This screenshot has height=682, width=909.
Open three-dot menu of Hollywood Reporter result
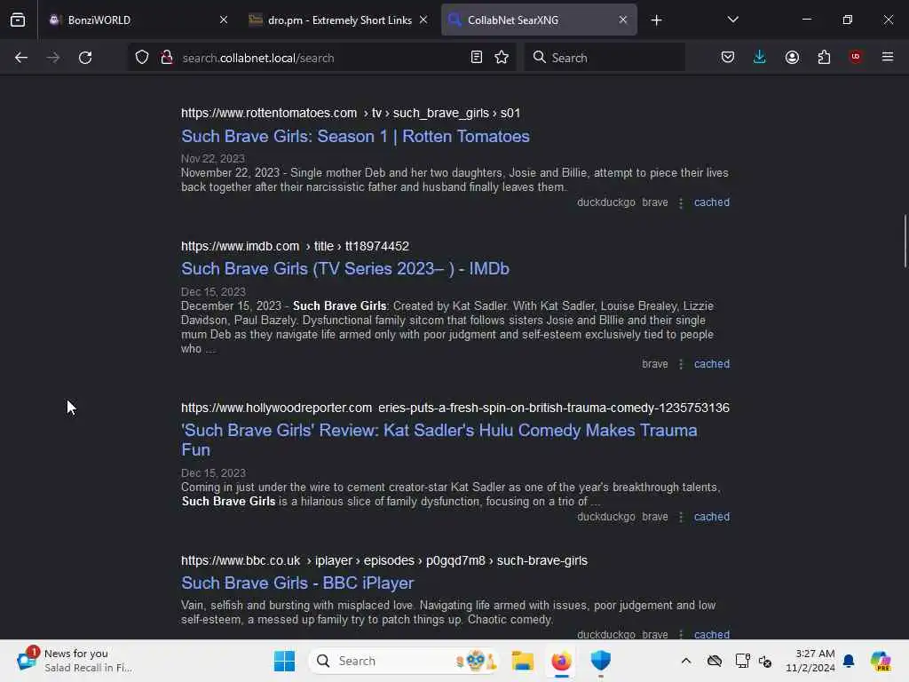tap(681, 517)
